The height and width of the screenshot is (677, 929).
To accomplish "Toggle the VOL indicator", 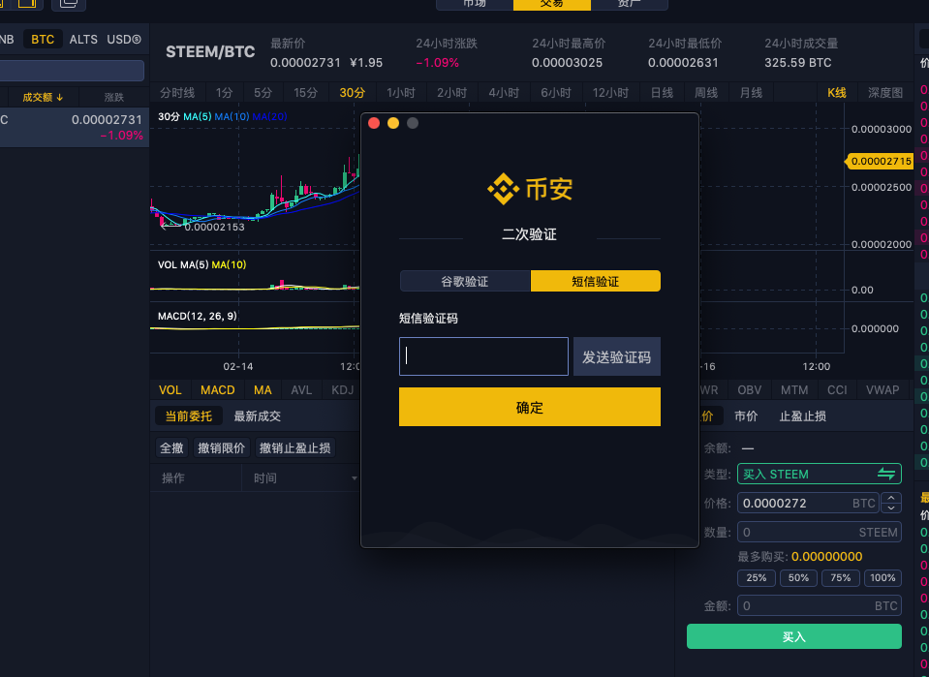I will (x=170, y=389).
